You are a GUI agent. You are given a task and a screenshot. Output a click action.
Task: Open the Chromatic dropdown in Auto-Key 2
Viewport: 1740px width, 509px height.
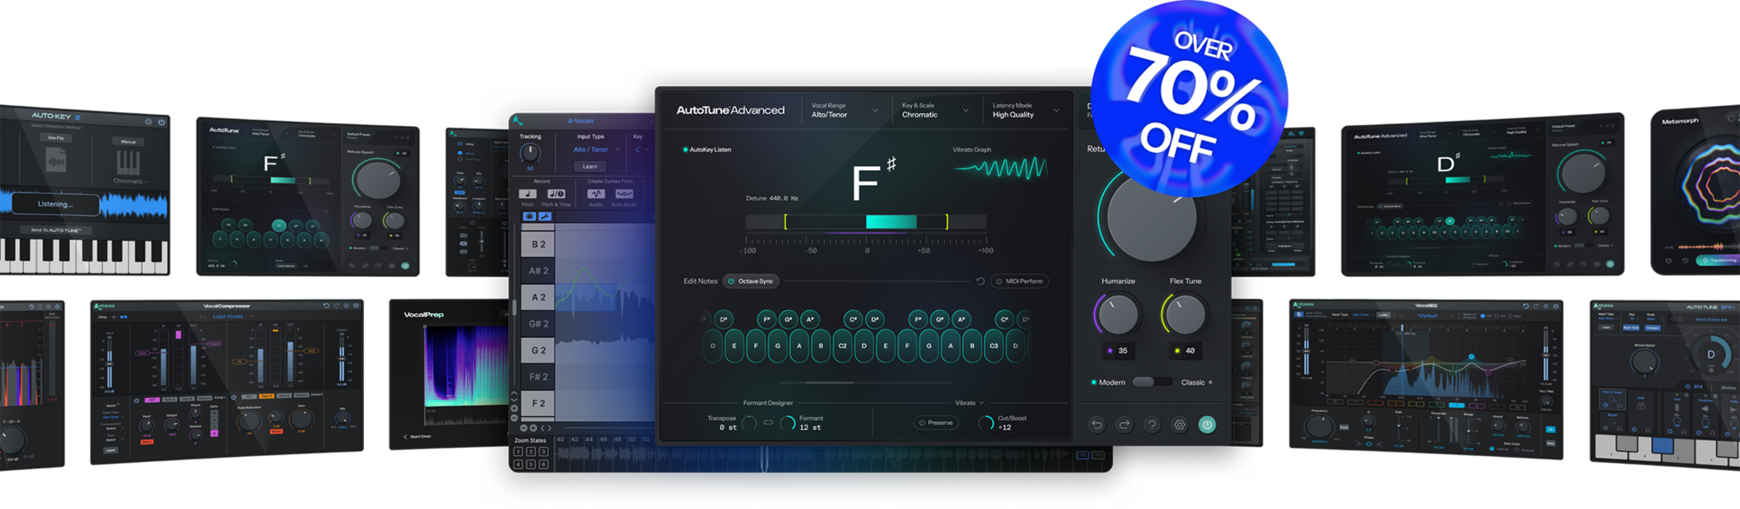[130, 182]
